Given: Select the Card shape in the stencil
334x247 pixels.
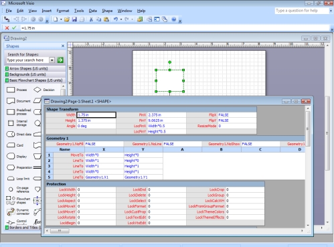Looking at the screenshot, I should tap(15, 145).
